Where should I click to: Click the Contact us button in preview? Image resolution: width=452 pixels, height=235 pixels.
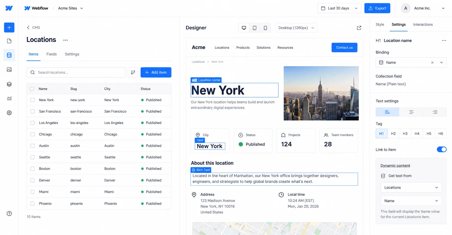[x=344, y=48]
